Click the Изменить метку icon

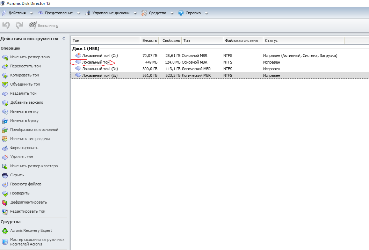point(5,112)
